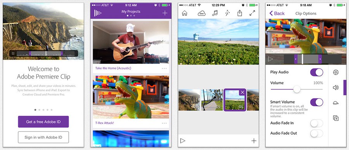Tap the share export icon
The height and width of the screenshot is (150, 349).
(240, 13)
